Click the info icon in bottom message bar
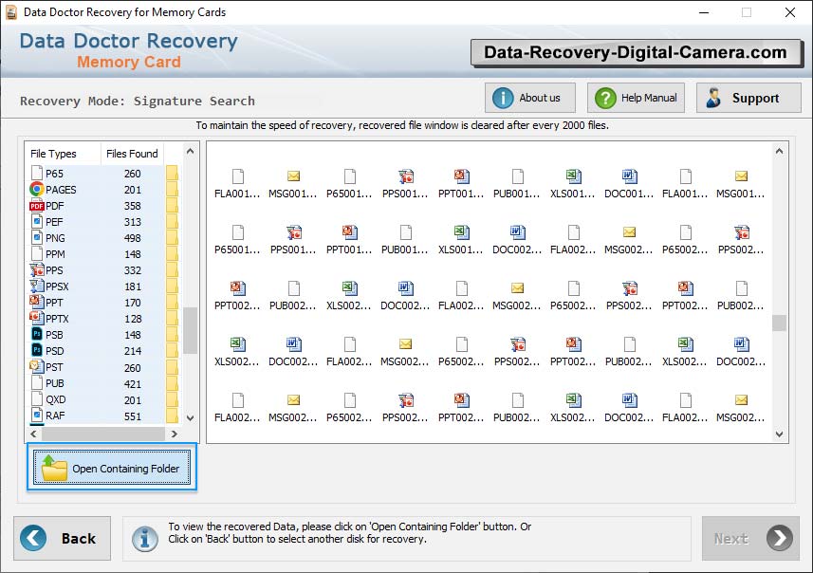The image size is (813, 573). click(x=144, y=539)
